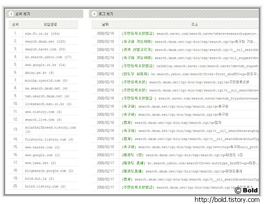
Task: Click the 주소 column header
Action: point(195,25)
